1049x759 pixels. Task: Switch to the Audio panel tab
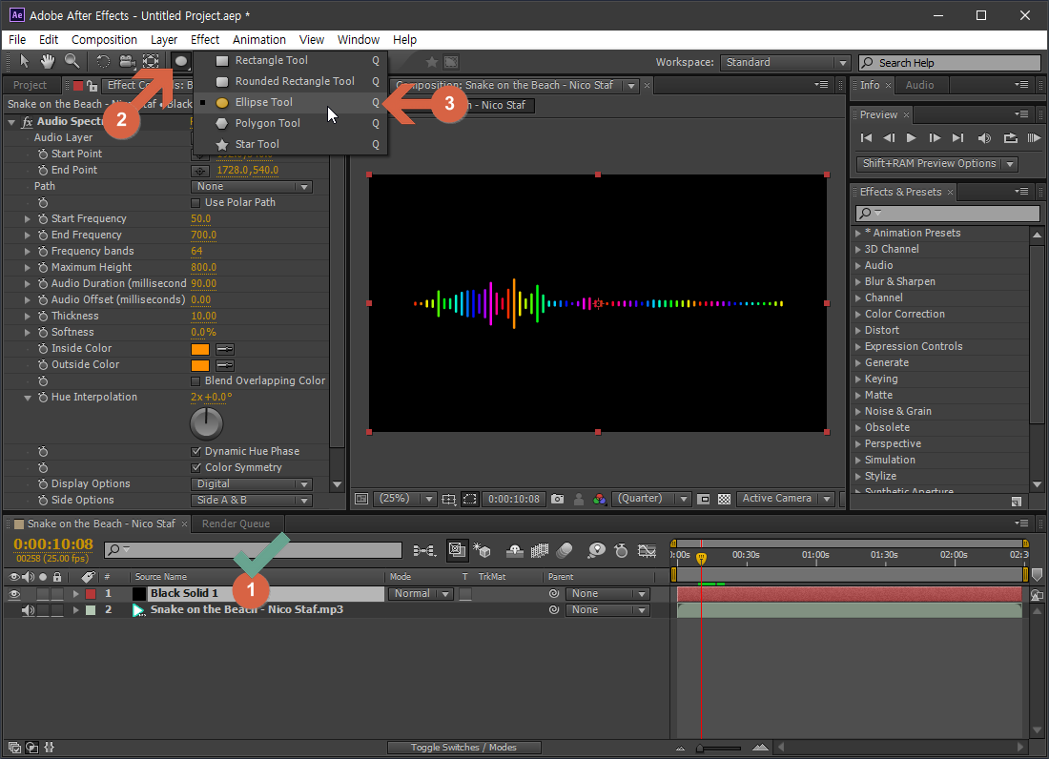pos(919,85)
